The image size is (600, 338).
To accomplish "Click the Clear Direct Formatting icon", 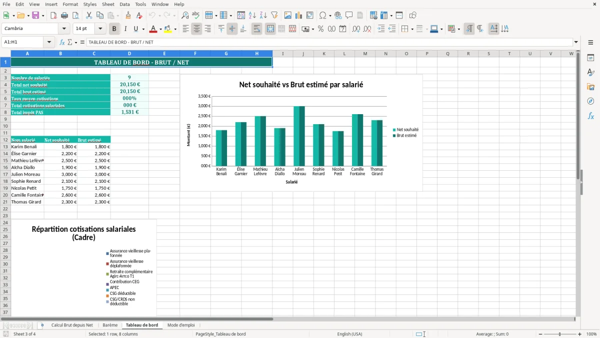I will point(139,16).
